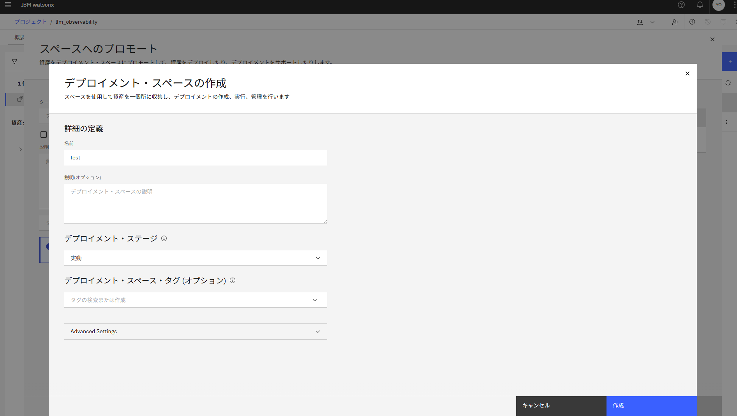Viewport: 737px width, 416px height.
Task: Click the info icon beside デプロイメント・ステージ
Action: (x=164, y=238)
